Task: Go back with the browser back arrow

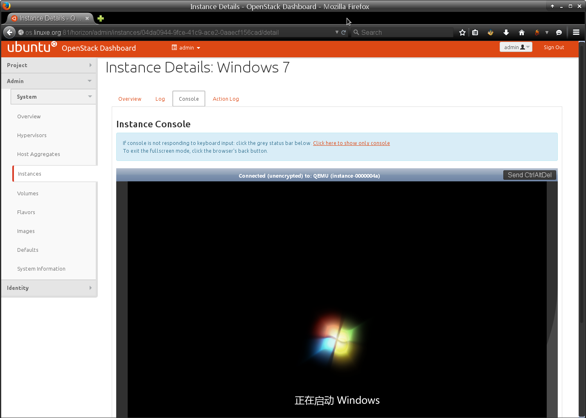Action: (9, 32)
